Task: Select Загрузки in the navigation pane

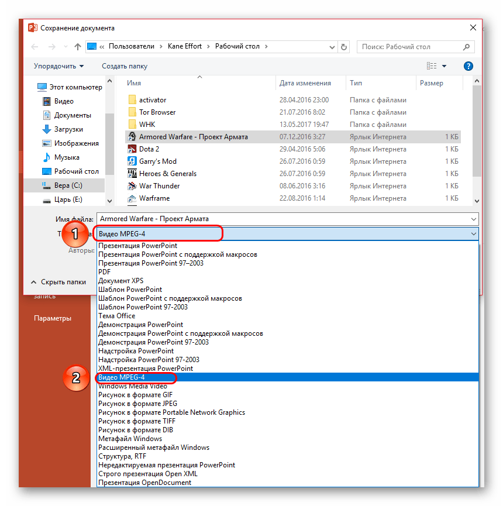Action: [69, 129]
